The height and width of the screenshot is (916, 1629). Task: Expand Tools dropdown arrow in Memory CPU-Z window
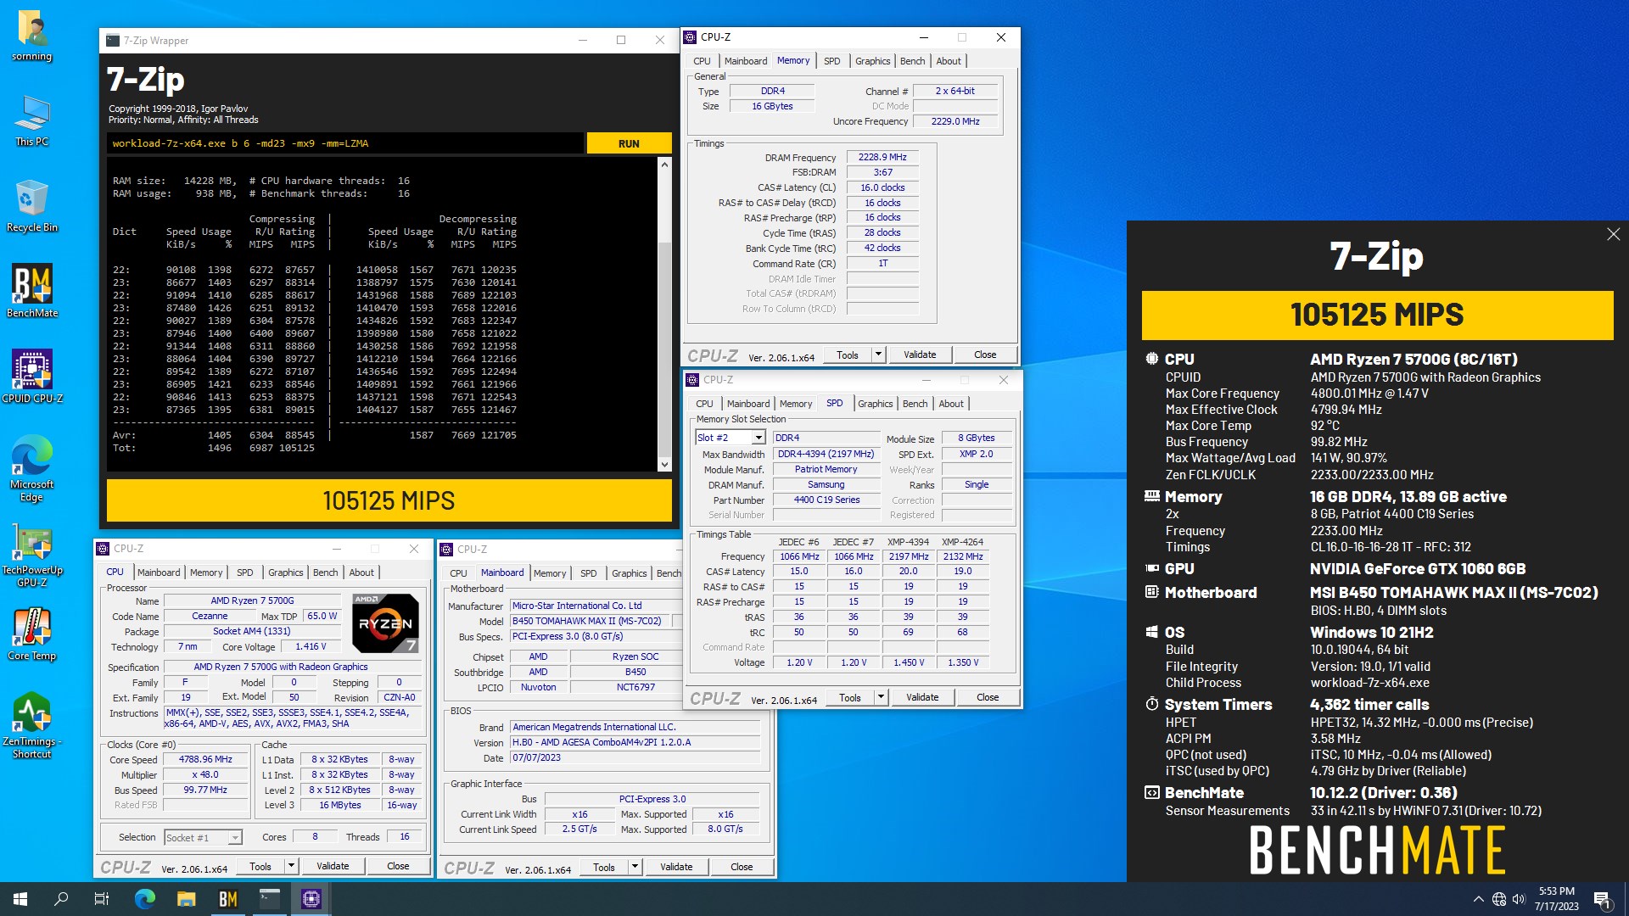(x=879, y=355)
